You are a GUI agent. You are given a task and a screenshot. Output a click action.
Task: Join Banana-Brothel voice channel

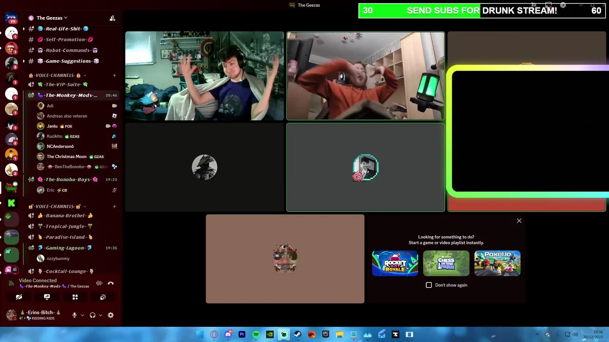[x=71, y=216]
